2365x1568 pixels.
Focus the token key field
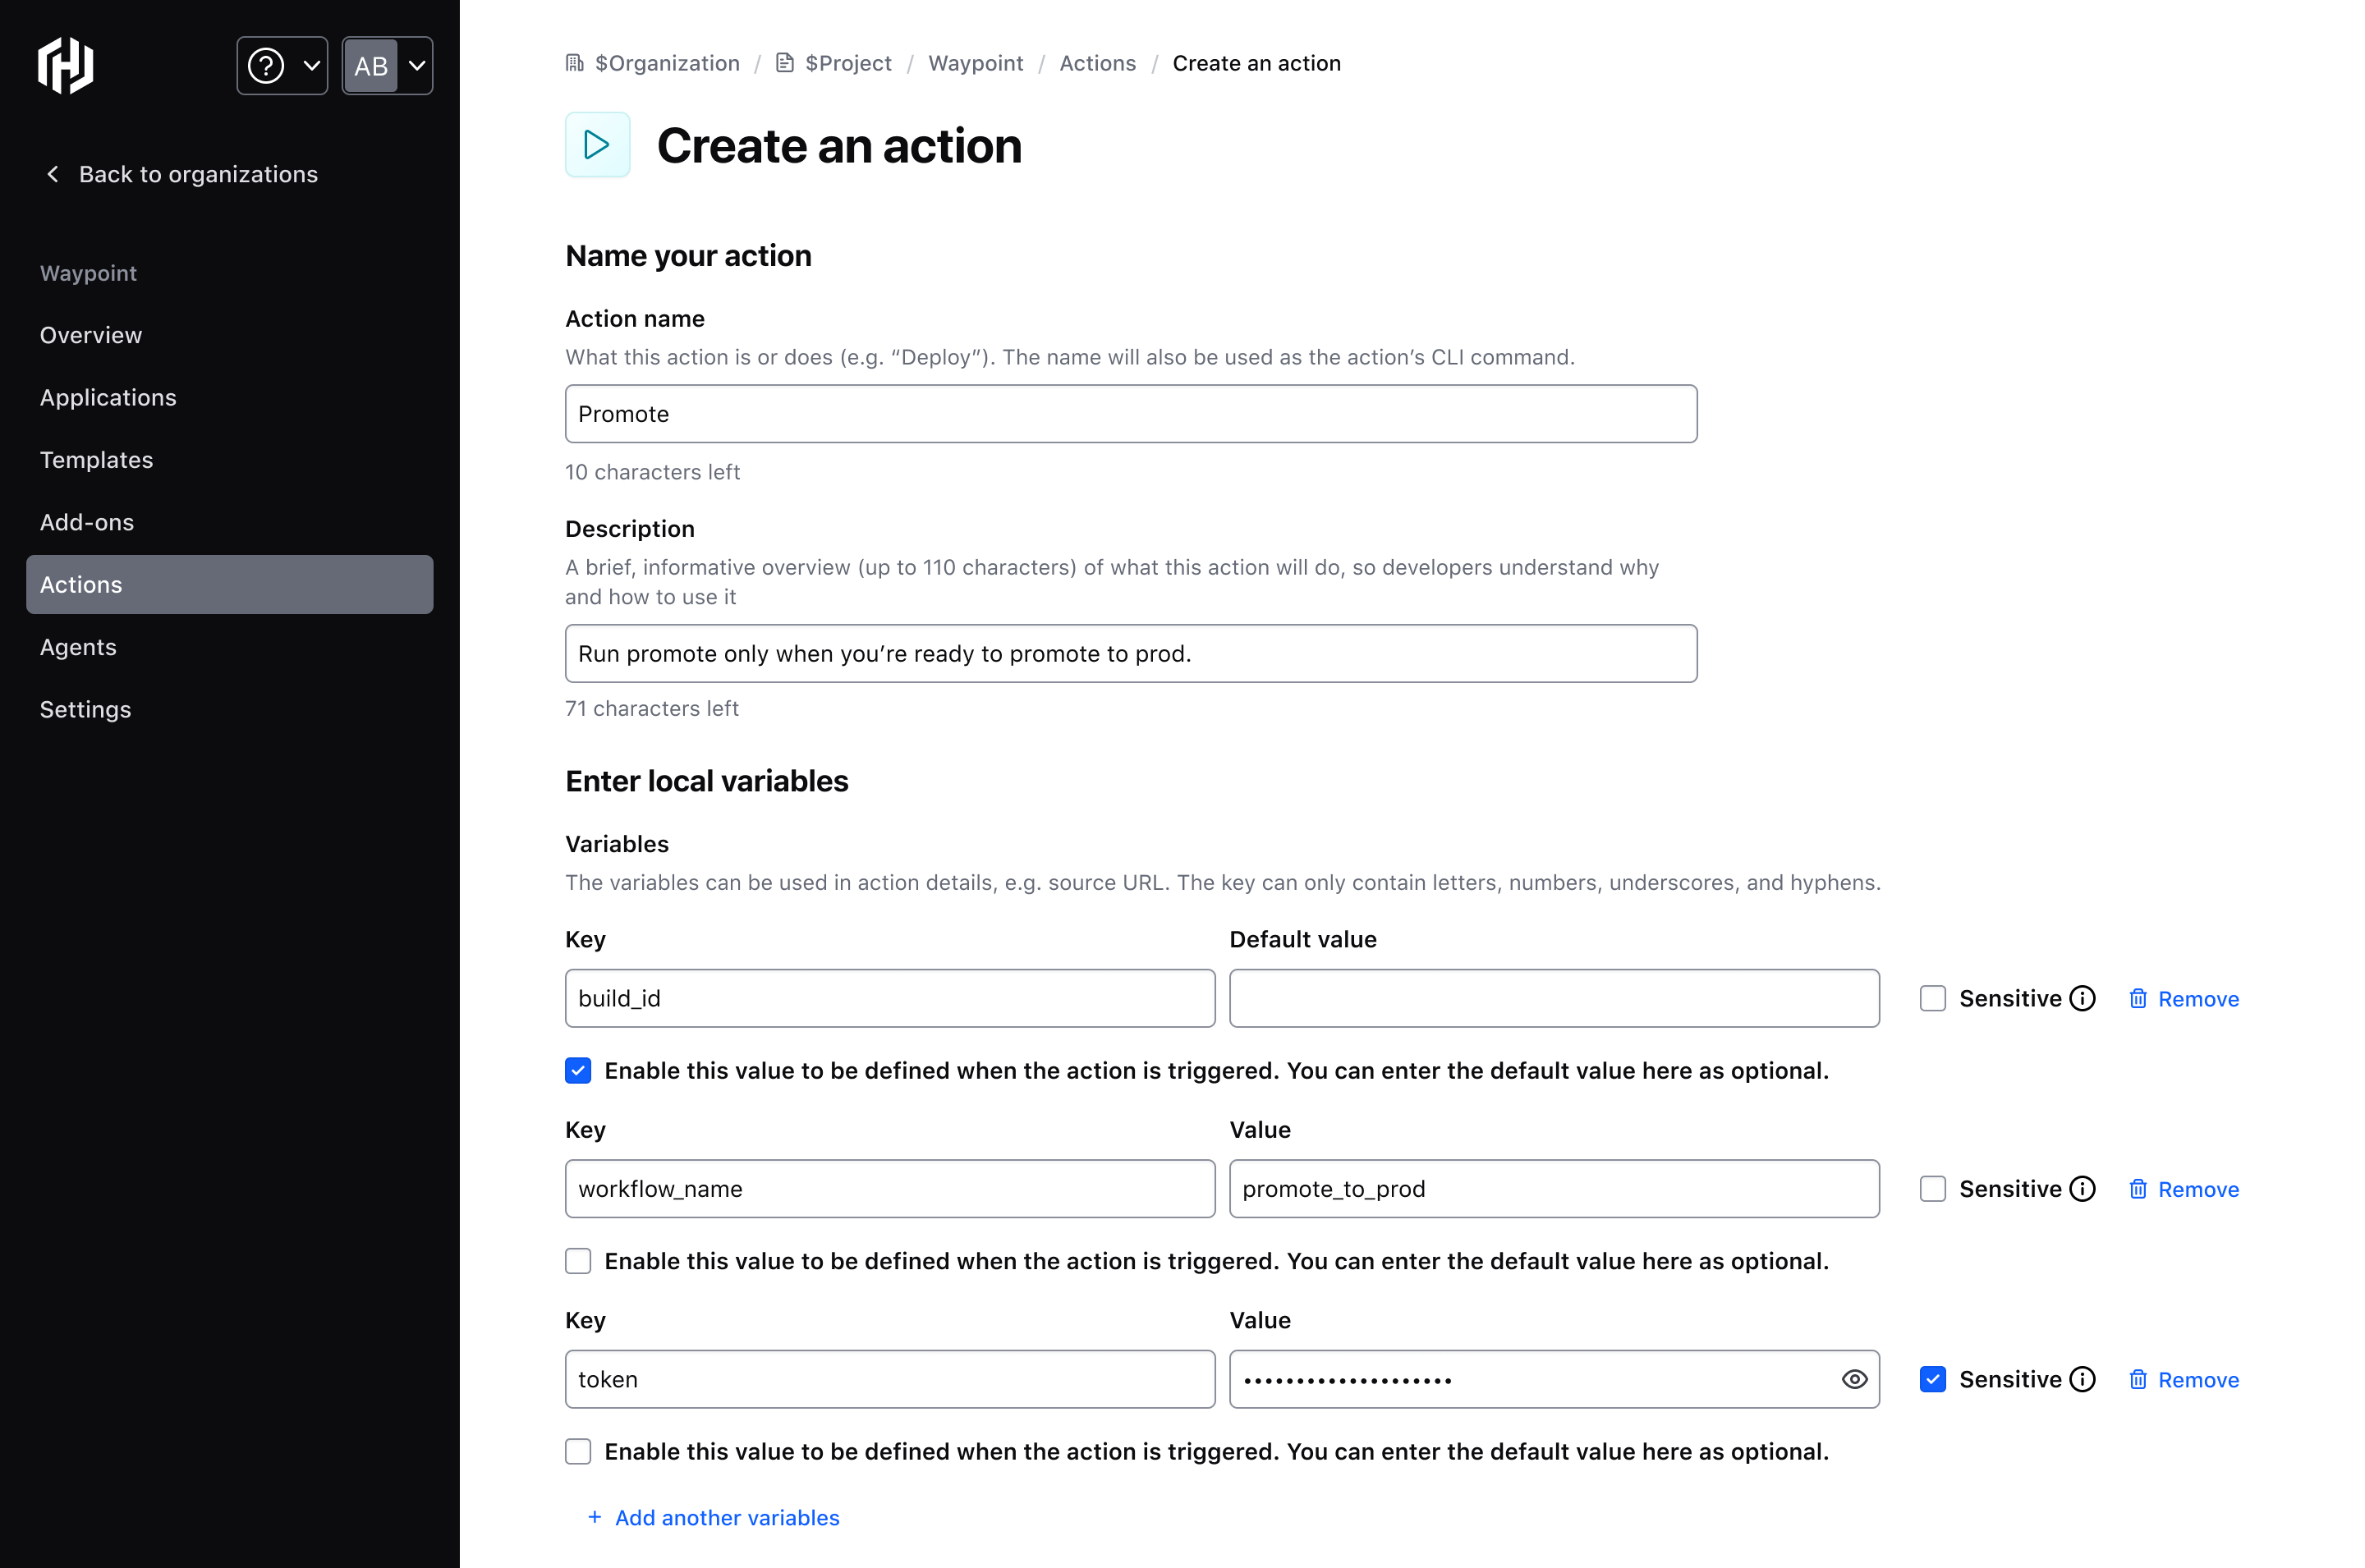click(x=890, y=1379)
